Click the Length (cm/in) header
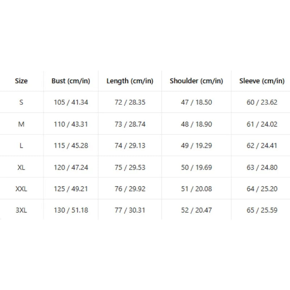The height and width of the screenshot is (290, 290). coord(130,81)
